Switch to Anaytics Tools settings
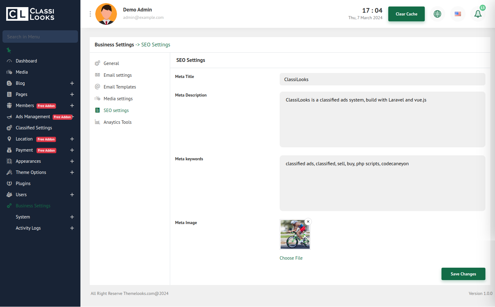 118,122
